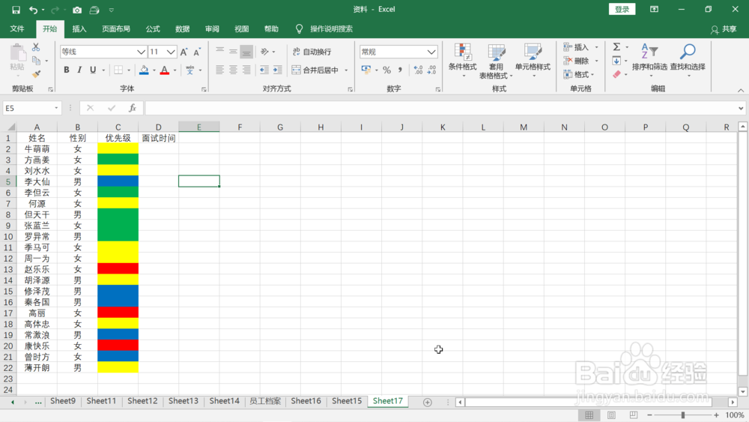Collapse the ribbon with the chevron

[x=741, y=91]
